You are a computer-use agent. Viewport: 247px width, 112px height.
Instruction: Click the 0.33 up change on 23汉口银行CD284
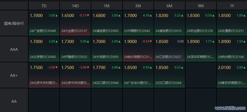coord(179,67)
